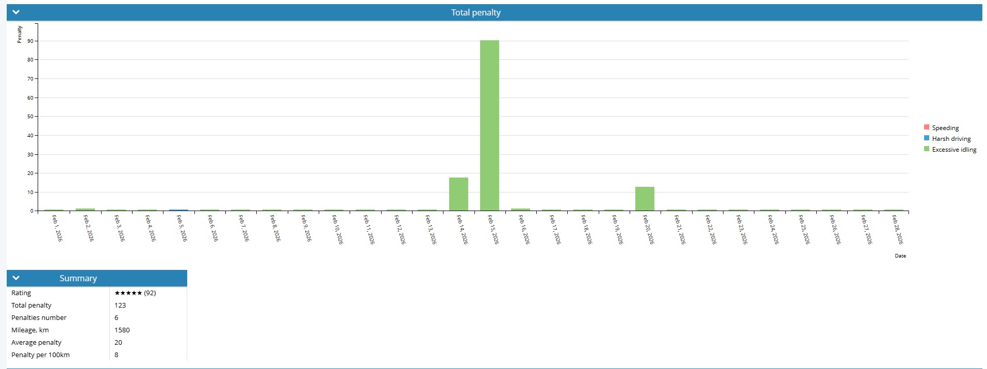This screenshot has height=369, width=987.
Task: Click the five-star rating value
Action: (x=135, y=293)
